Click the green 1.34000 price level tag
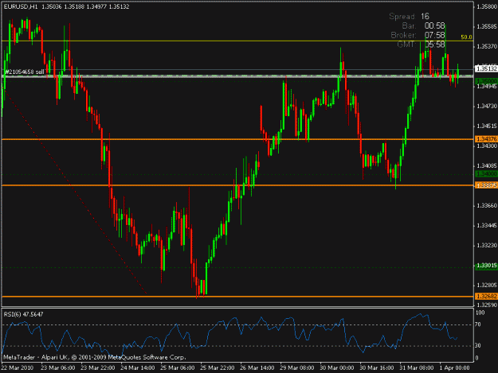Viewport: 498px width, 373px height. click(486, 174)
